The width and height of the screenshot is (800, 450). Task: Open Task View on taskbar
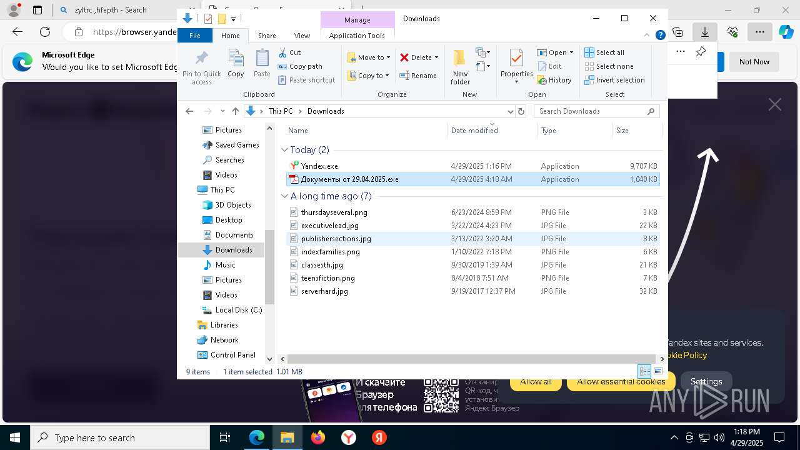coord(225,437)
